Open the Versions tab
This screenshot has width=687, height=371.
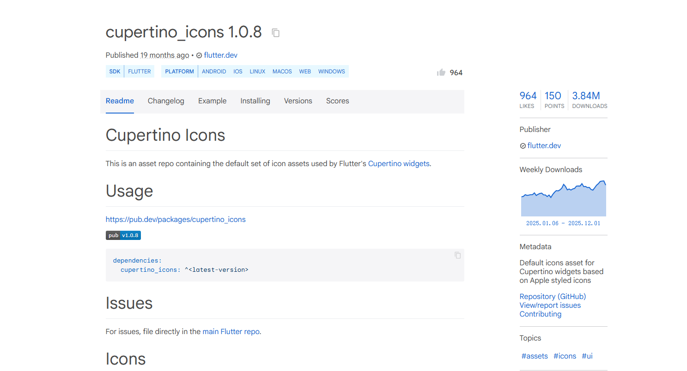[298, 101]
